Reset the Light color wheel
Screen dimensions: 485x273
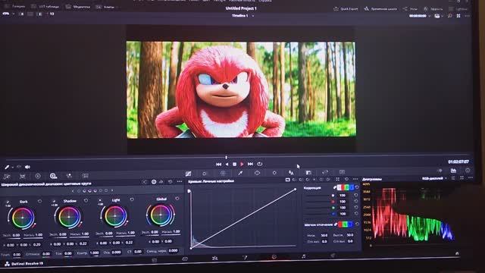[132, 199]
